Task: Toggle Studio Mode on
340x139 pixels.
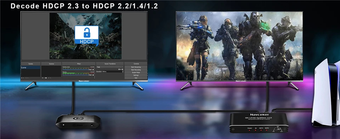Action: [136, 73]
